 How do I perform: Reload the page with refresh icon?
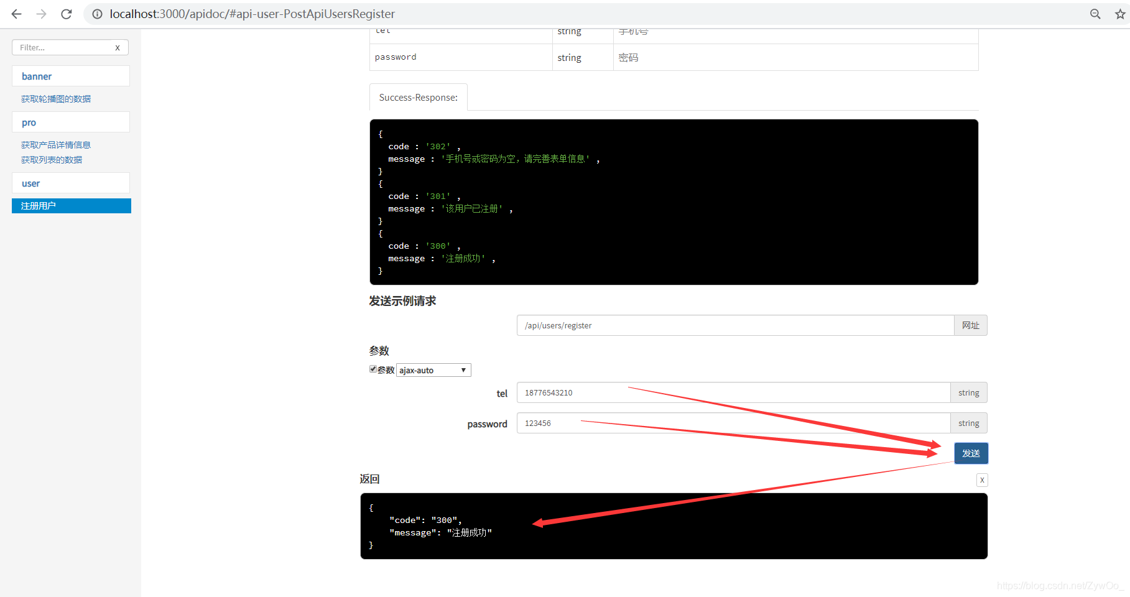[x=67, y=14]
